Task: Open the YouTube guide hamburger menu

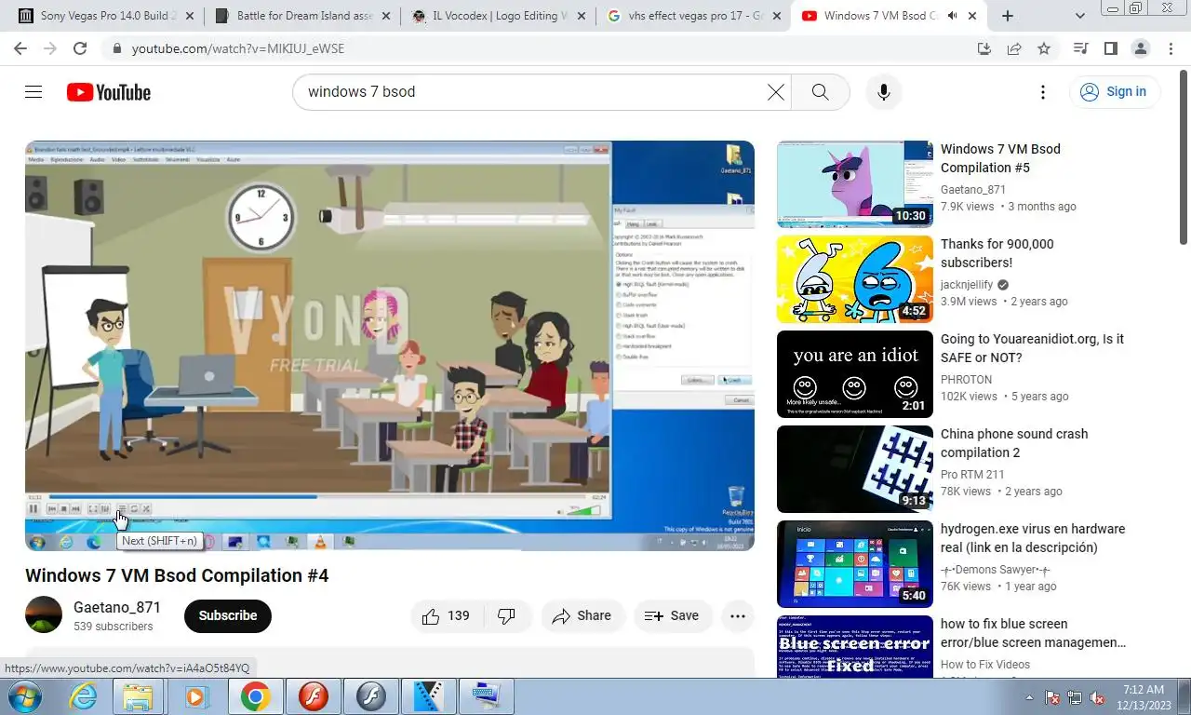Action: [33, 91]
